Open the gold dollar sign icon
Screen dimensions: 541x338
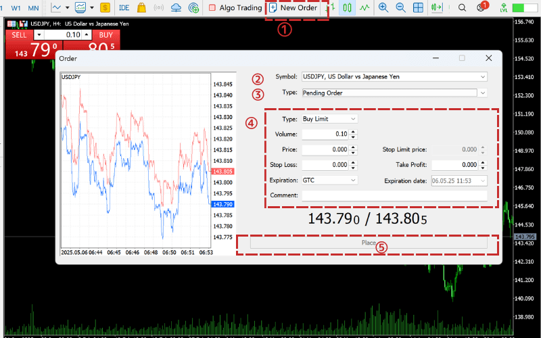pyautogui.click(x=105, y=8)
